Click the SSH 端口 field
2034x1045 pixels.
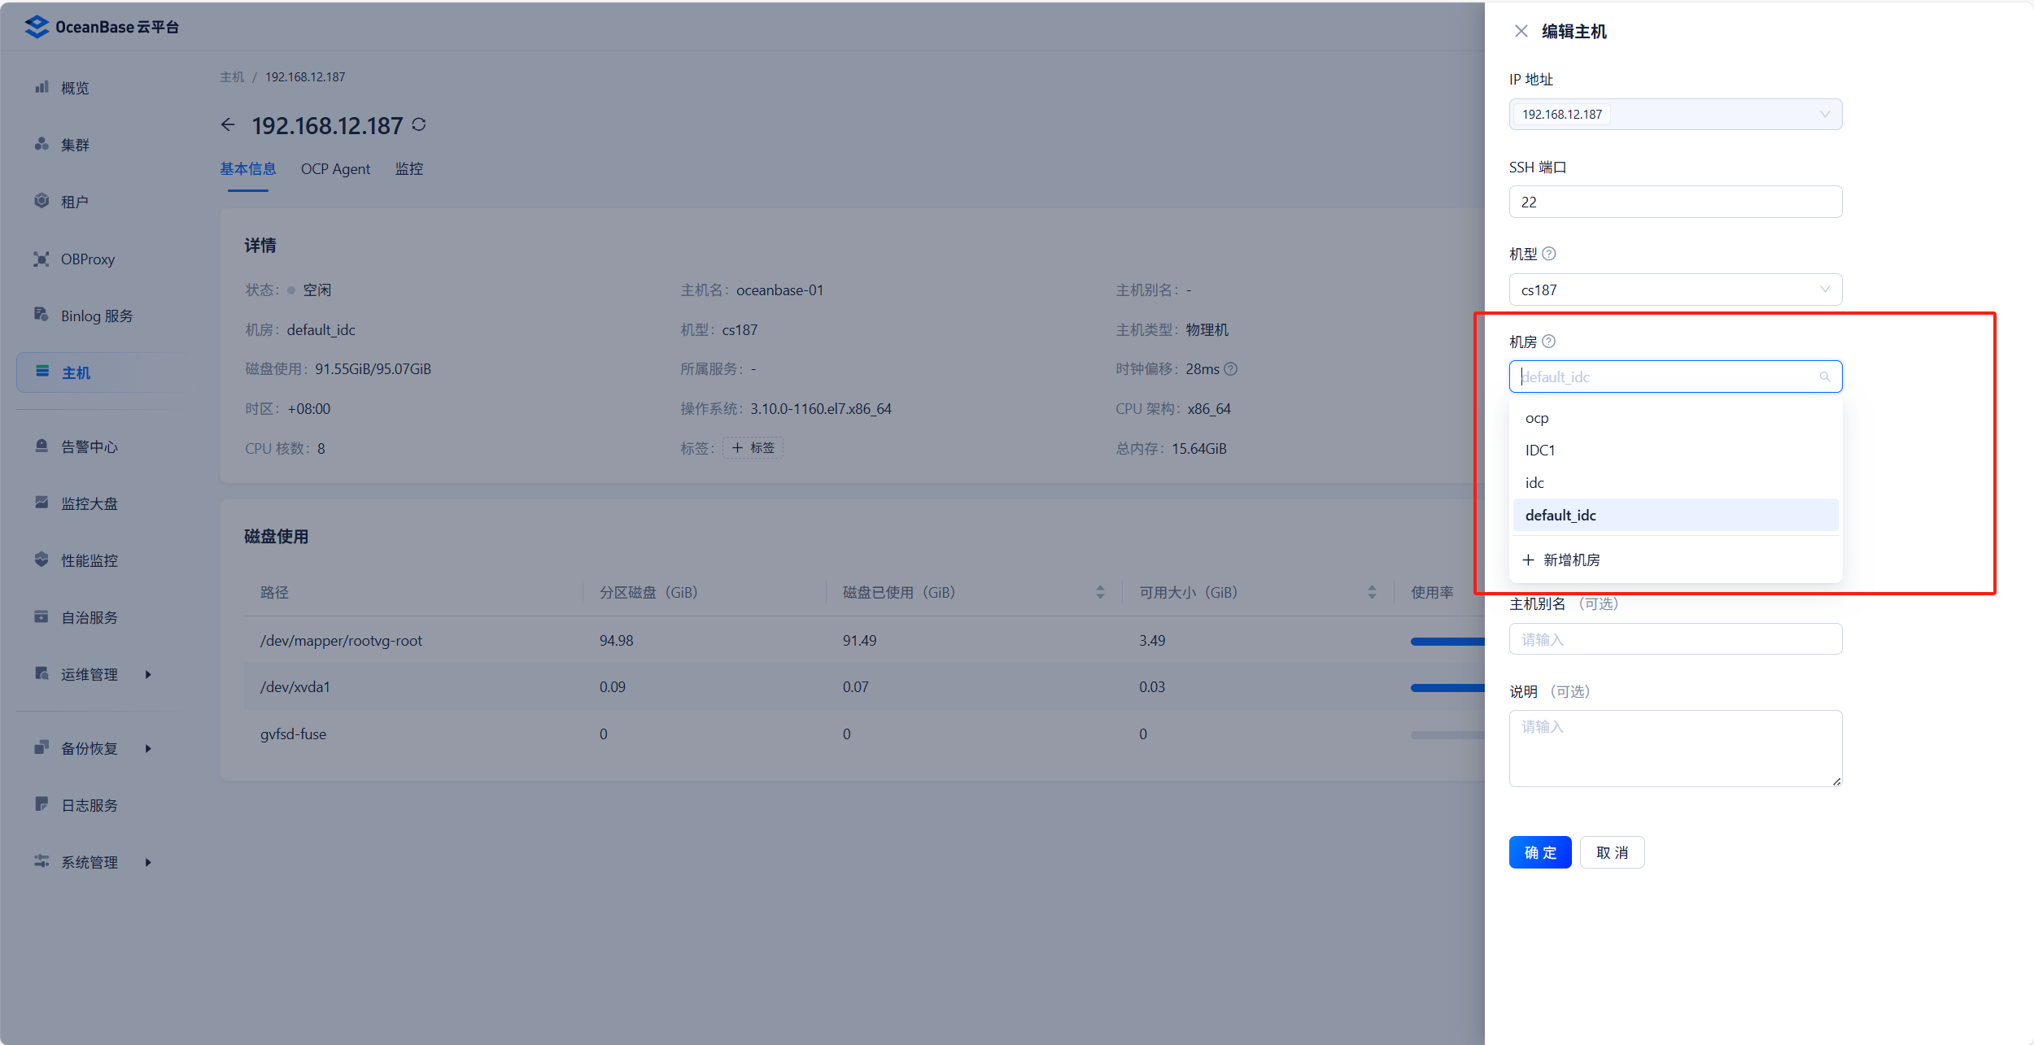pyautogui.click(x=1675, y=202)
